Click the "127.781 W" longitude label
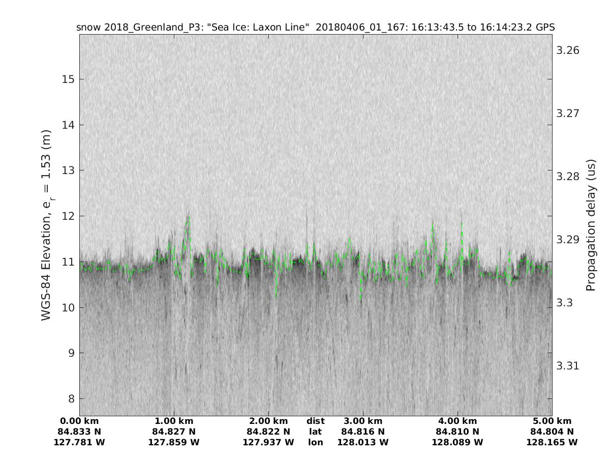Screen dimensions: 610x458 coord(79,443)
